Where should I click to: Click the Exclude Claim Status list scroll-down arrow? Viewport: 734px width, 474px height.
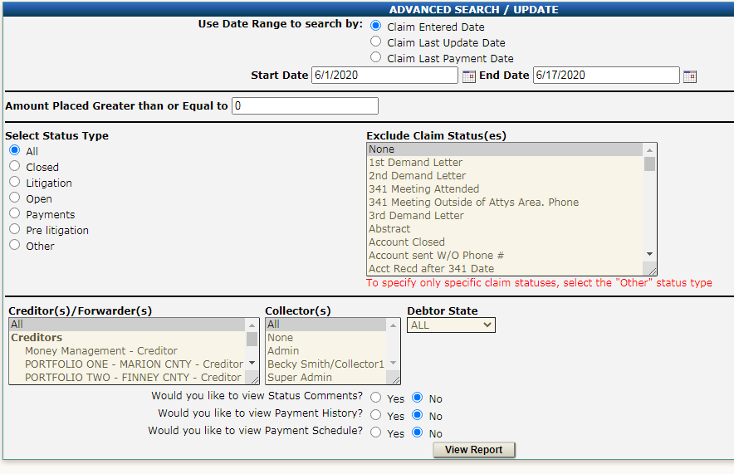pyautogui.click(x=649, y=254)
